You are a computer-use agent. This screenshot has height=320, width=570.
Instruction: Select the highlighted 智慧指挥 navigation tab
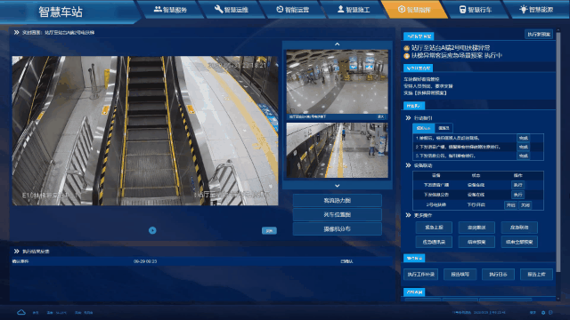click(x=415, y=10)
